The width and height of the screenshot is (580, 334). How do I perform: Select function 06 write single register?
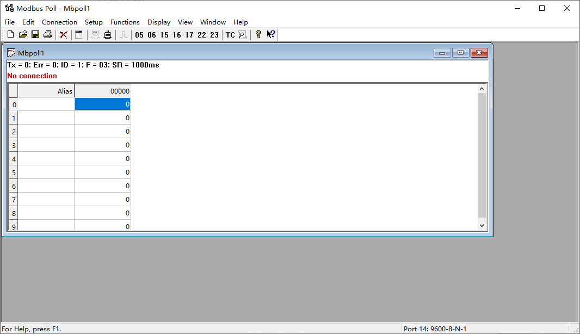pos(152,35)
